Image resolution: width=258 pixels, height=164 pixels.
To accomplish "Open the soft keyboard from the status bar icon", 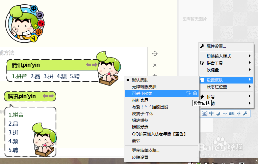I will pos(232,113).
